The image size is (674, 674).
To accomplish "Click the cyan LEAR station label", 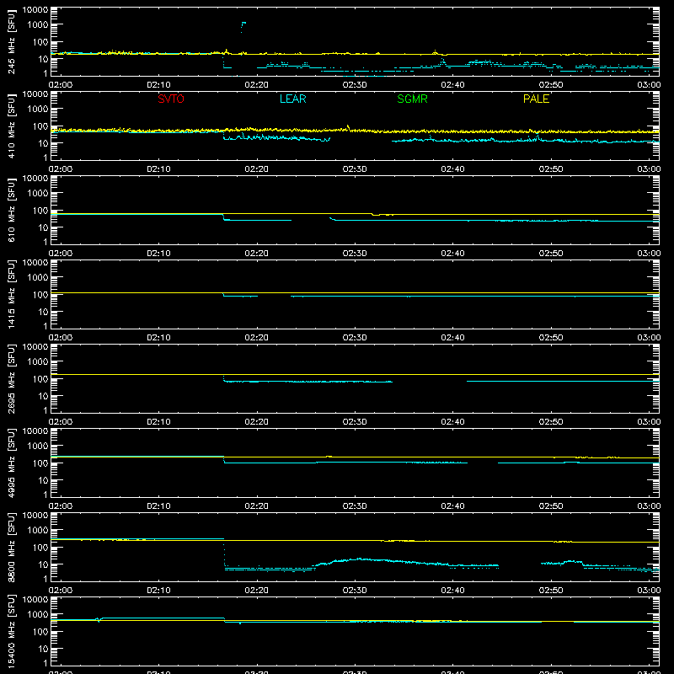I will tap(292, 99).
